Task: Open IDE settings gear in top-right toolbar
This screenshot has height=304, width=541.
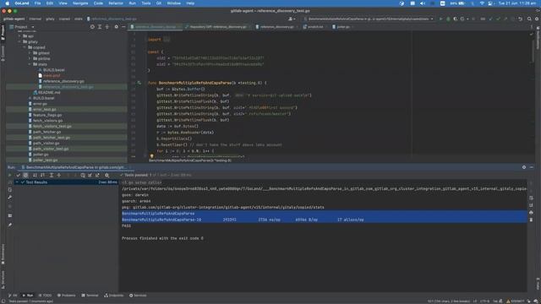Action: [537, 19]
